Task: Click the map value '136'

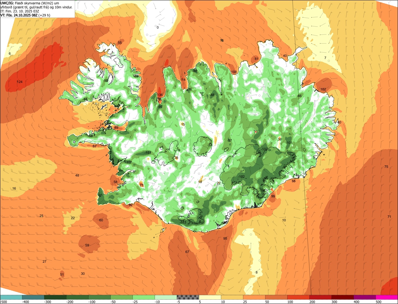Action: (x=160, y=95)
